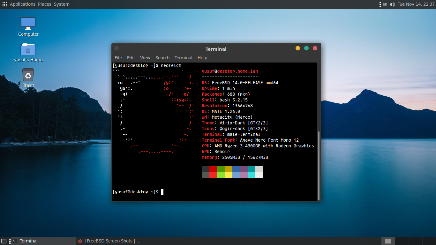This screenshot has height=245, width=436.
Task: Close Terminal with the red button
Action: [315, 48]
